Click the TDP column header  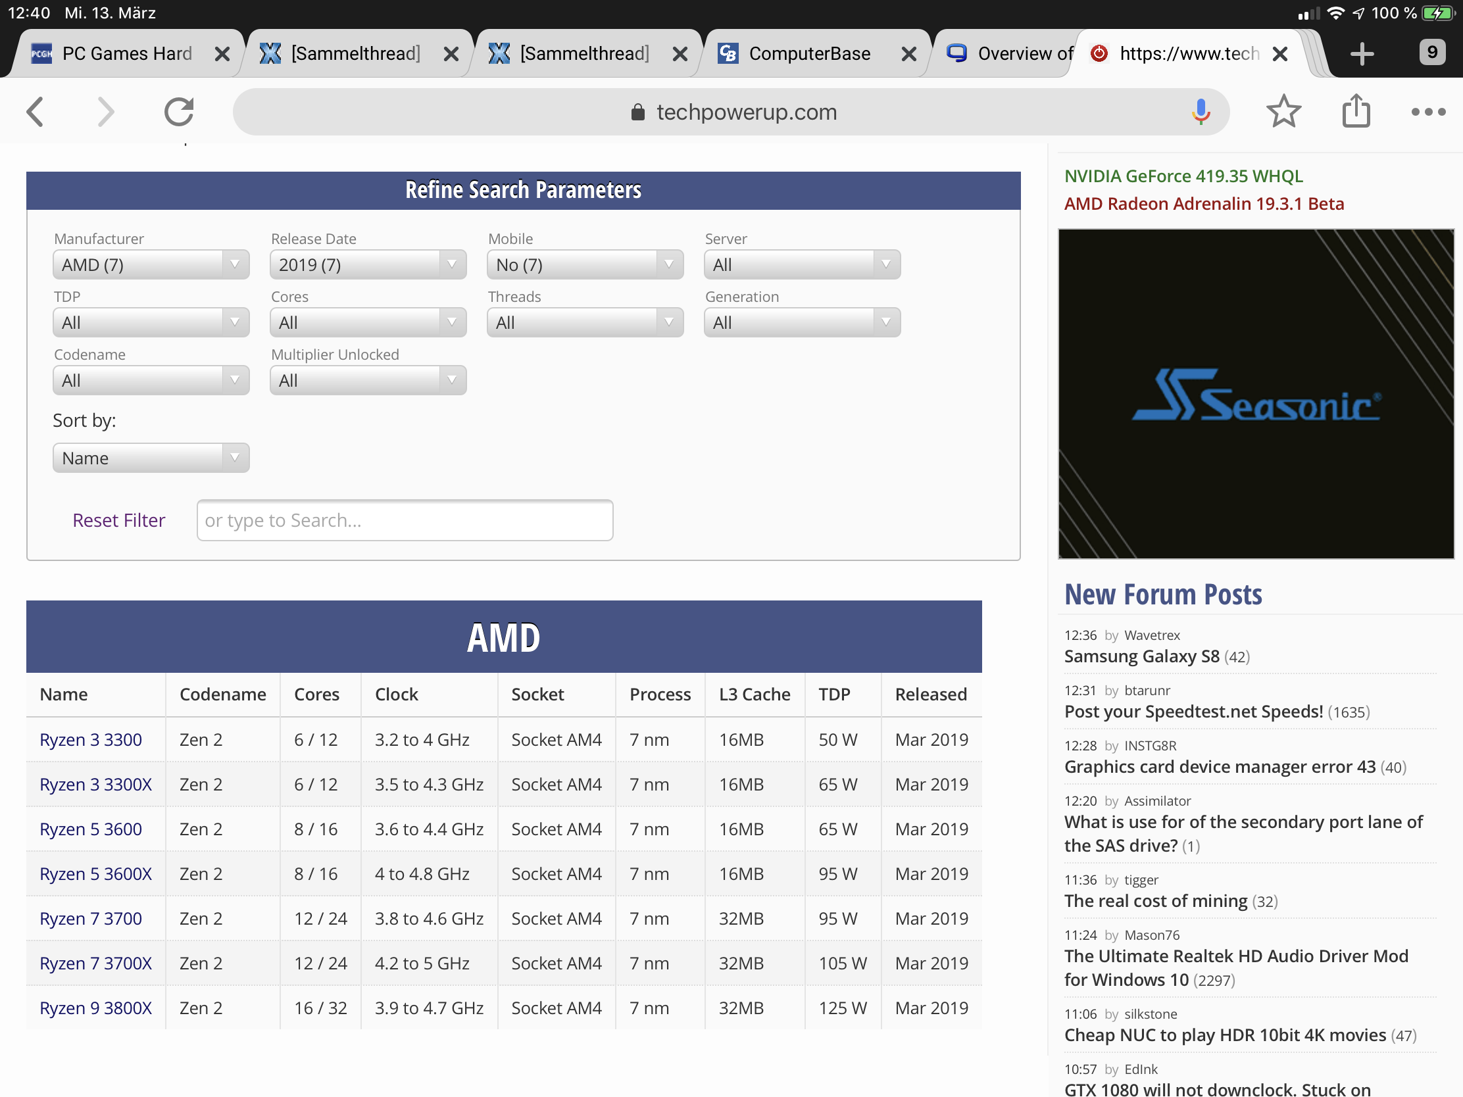click(x=834, y=694)
